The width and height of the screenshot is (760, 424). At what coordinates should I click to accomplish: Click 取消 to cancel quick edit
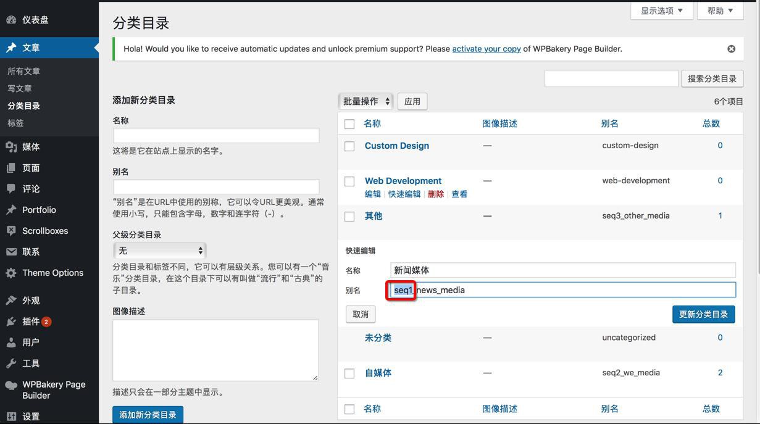click(361, 314)
